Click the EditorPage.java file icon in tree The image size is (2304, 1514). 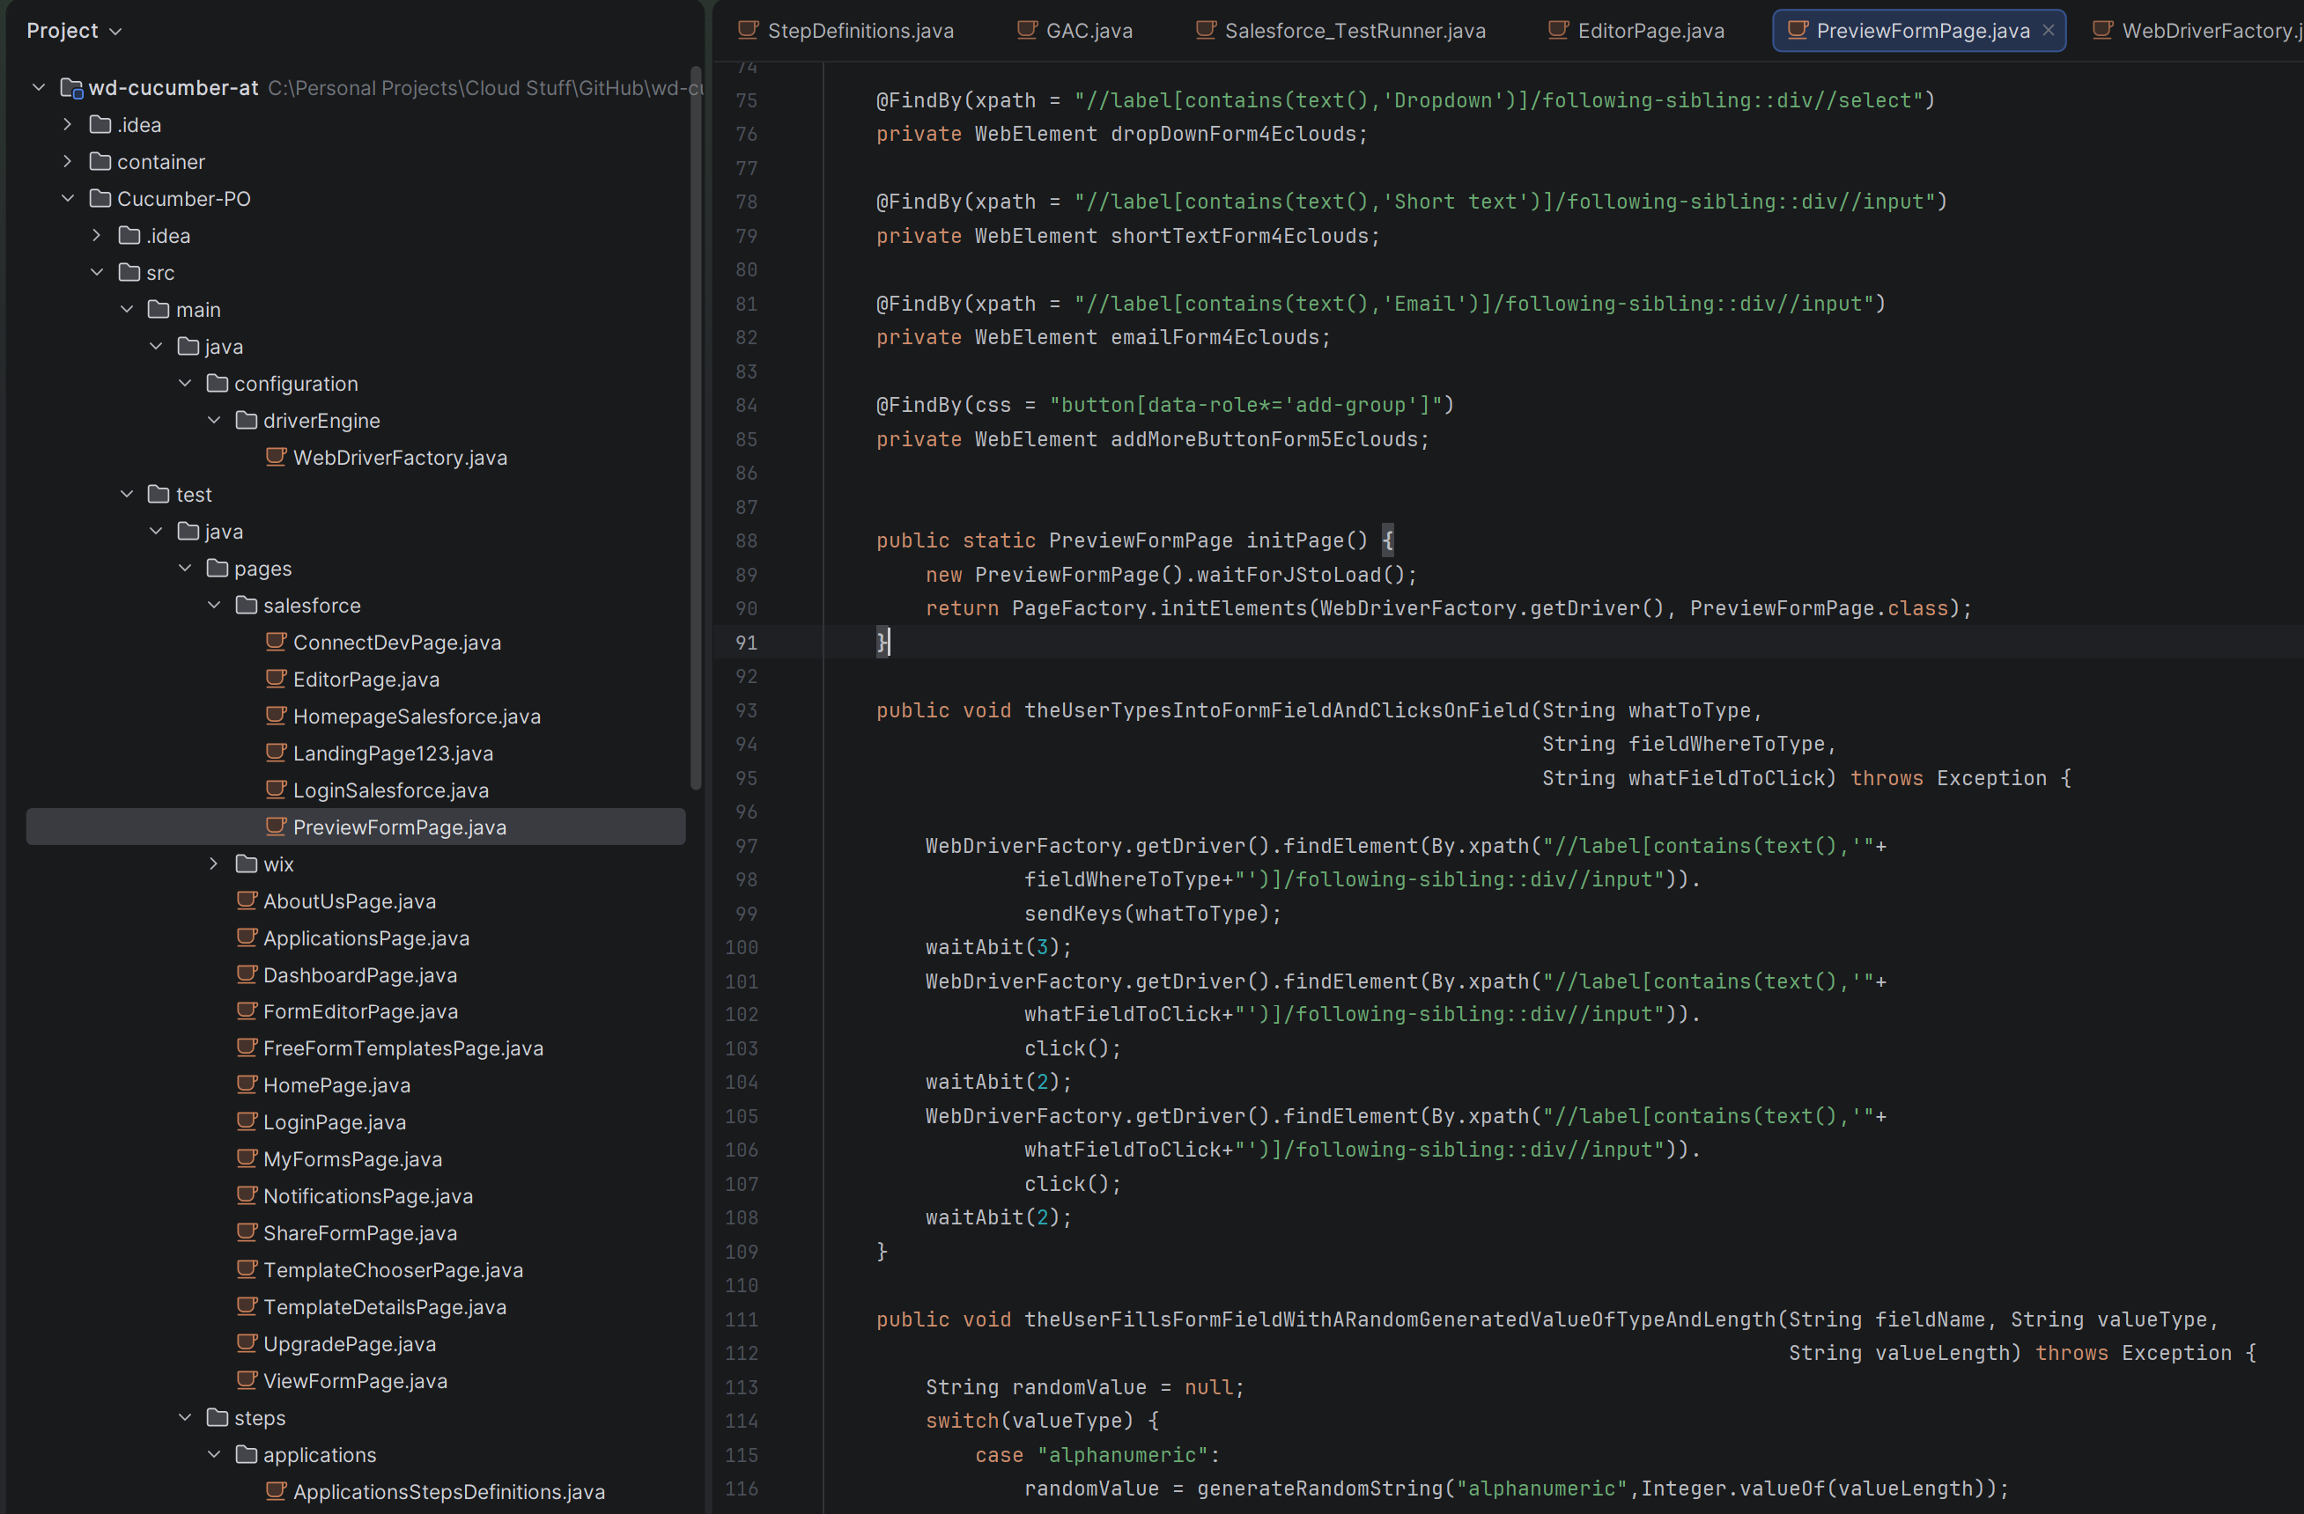pyautogui.click(x=276, y=678)
